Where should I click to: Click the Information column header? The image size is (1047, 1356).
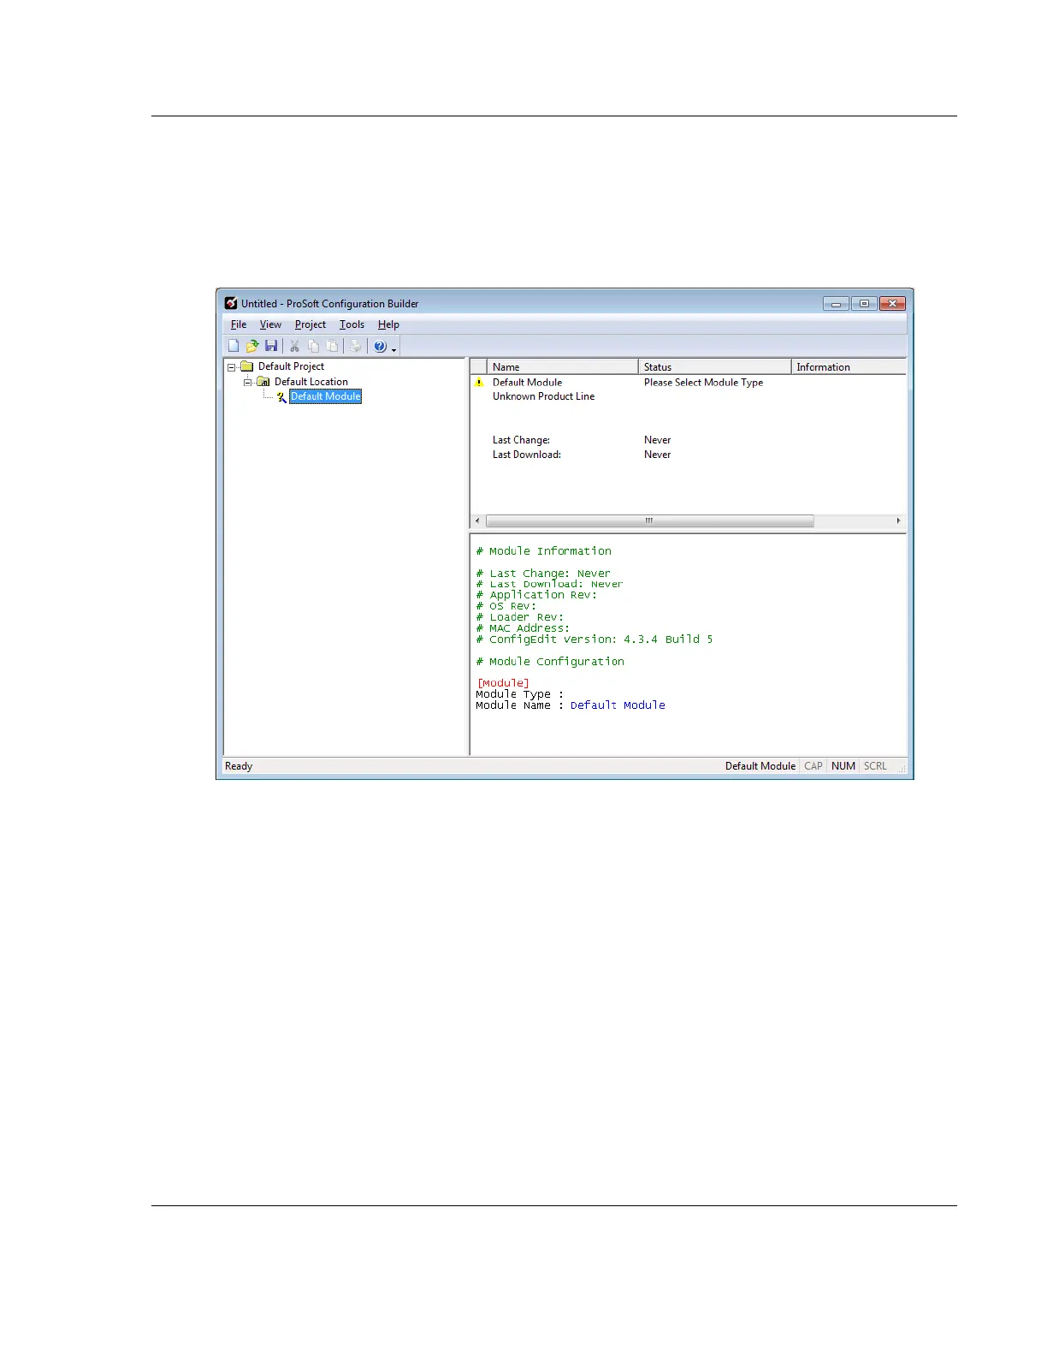point(849,366)
